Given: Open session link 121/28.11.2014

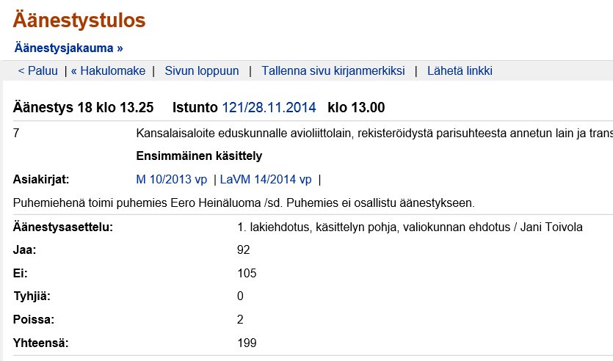Looking at the screenshot, I should (269, 108).
